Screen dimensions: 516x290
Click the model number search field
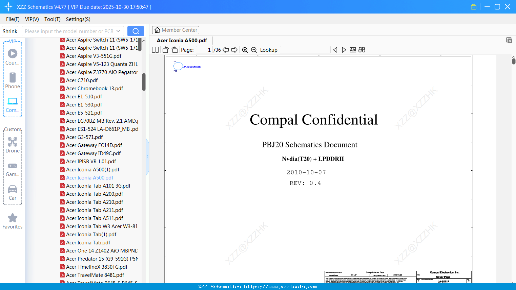pyautogui.click(x=69, y=31)
